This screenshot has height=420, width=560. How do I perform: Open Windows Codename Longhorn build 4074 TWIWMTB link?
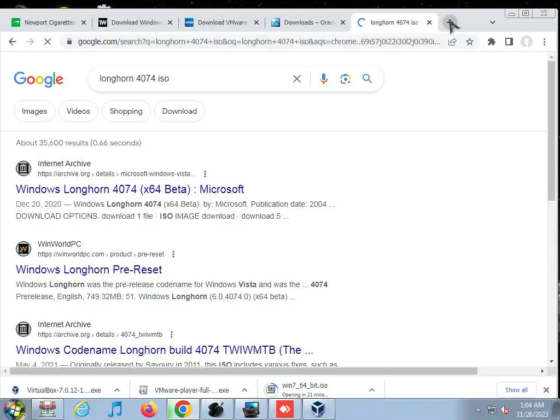click(x=165, y=350)
